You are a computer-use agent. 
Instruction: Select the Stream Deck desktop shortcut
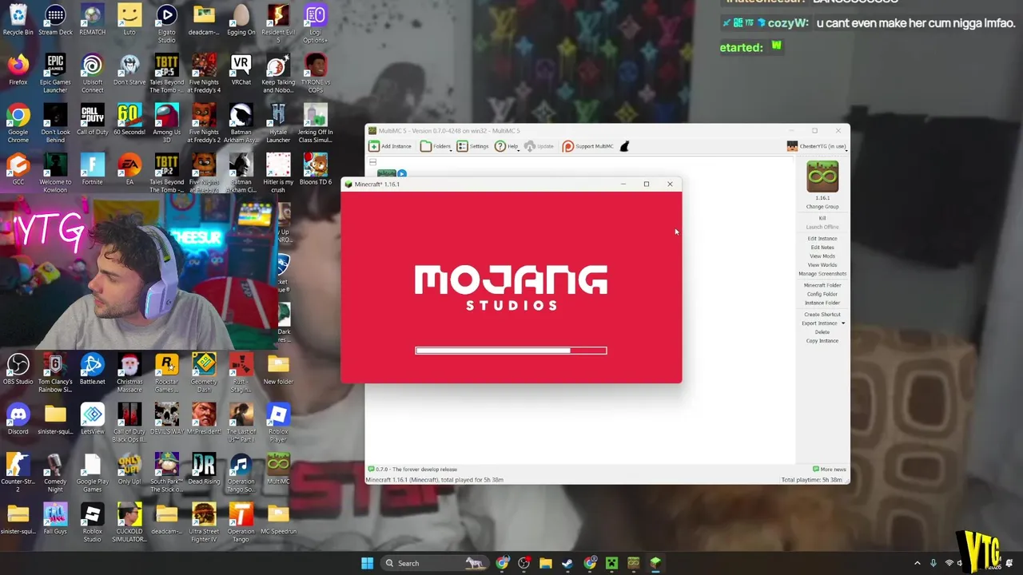[x=55, y=21]
